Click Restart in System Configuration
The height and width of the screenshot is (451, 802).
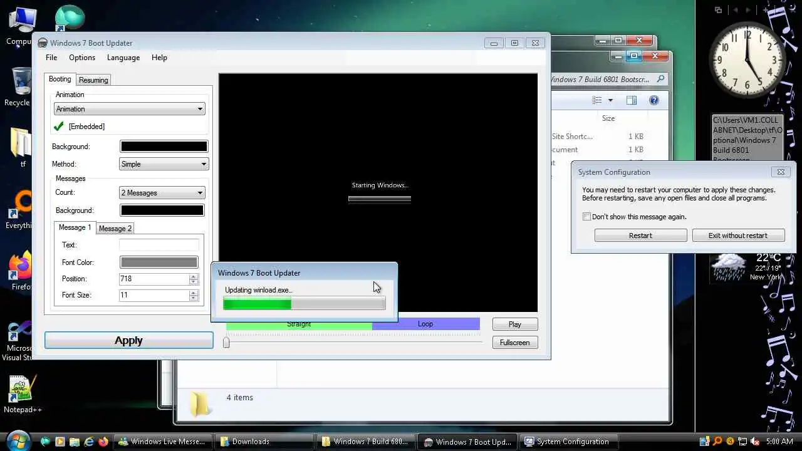pyautogui.click(x=640, y=236)
